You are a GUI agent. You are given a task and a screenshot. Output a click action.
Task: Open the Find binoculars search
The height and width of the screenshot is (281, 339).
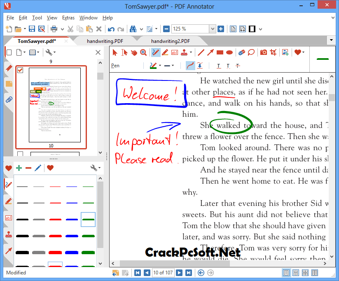[133, 29]
